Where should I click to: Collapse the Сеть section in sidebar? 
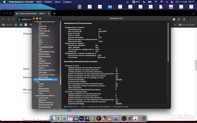point(34,81)
